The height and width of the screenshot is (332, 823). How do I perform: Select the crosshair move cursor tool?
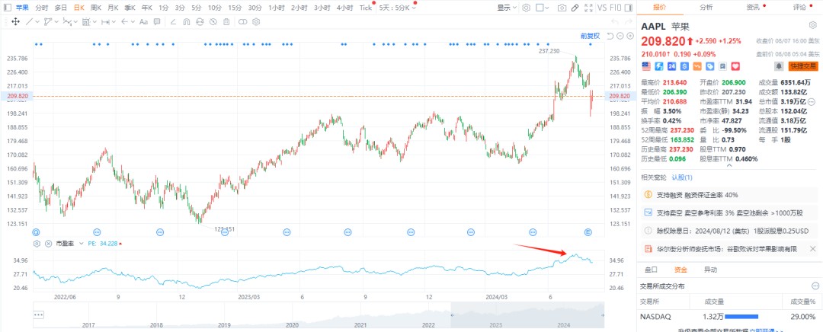(16, 21)
